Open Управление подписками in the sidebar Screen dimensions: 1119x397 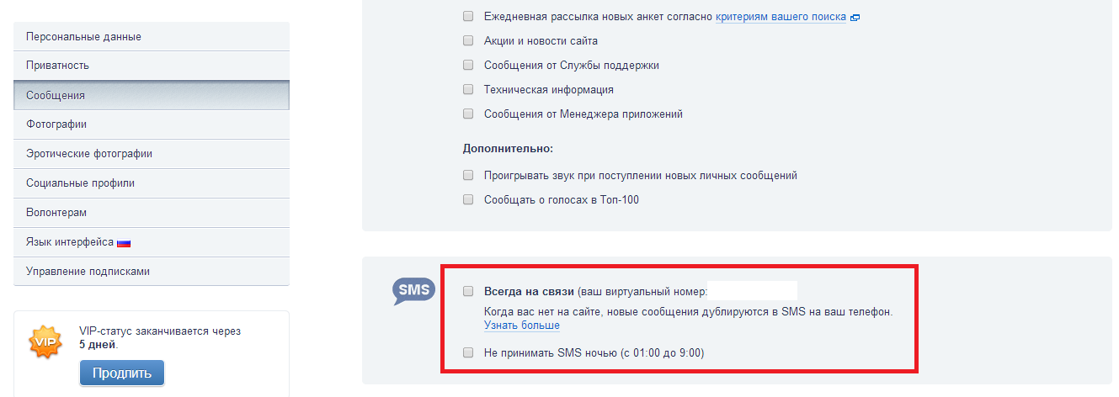click(152, 272)
